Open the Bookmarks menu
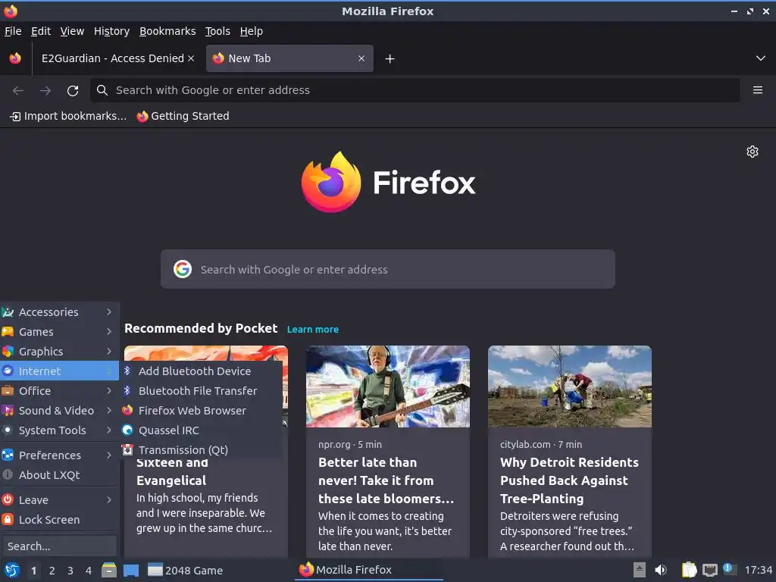 167,31
